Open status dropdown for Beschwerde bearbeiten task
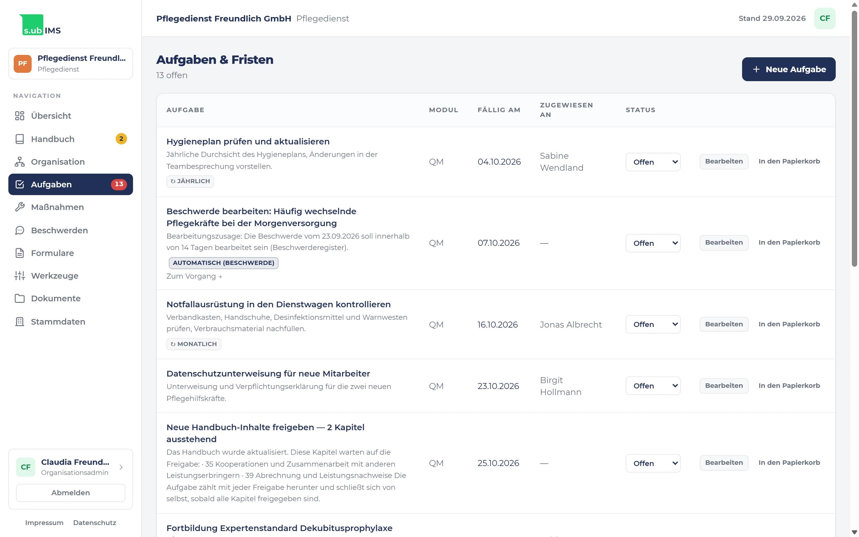The height and width of the screenshot is (537, 859). point(653,243)
